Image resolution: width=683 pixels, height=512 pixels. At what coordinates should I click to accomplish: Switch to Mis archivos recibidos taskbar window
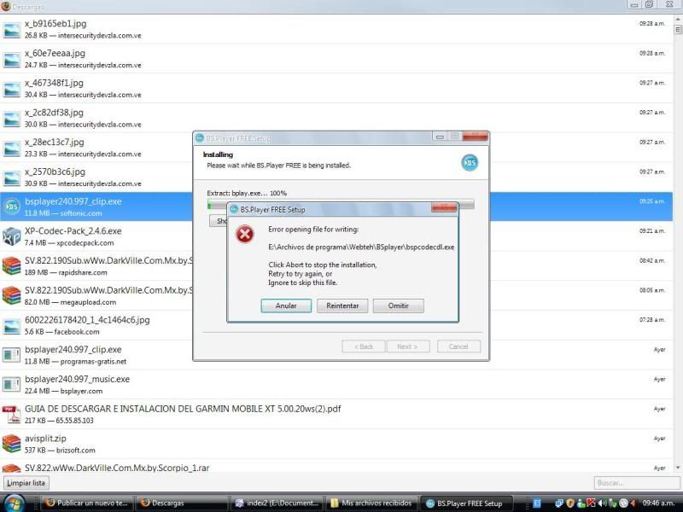pos(371,503)
